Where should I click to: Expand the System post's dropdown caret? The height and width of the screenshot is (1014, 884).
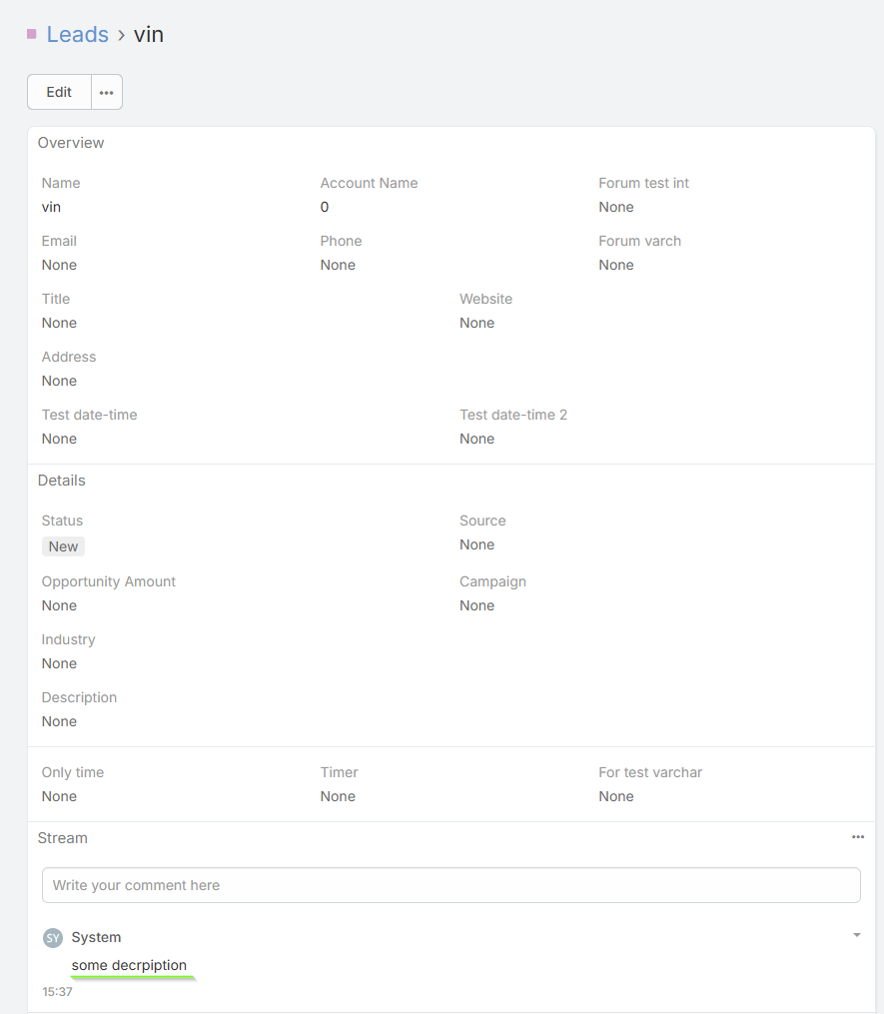[x=856, y=936]
